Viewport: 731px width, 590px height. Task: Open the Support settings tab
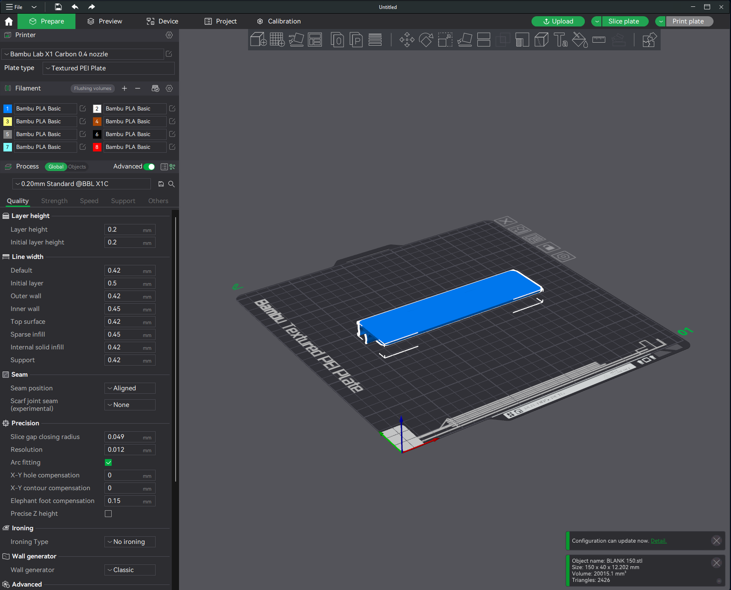[x=123, y=201]
